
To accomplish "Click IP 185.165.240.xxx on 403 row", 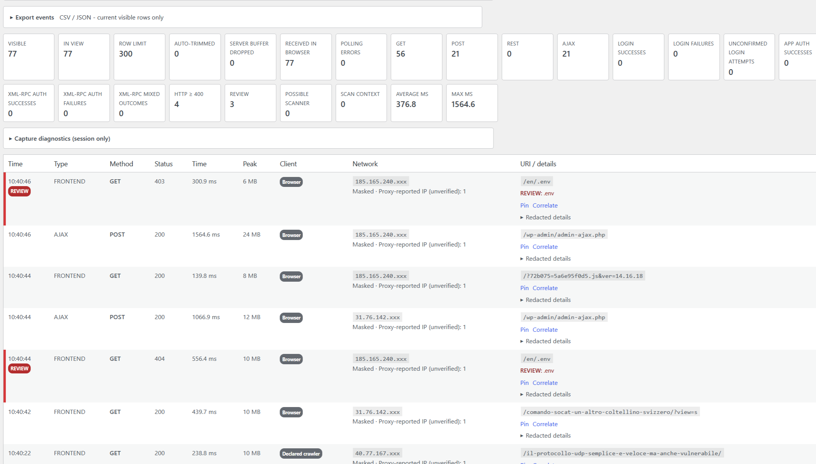I will click(x=381, y=182).
